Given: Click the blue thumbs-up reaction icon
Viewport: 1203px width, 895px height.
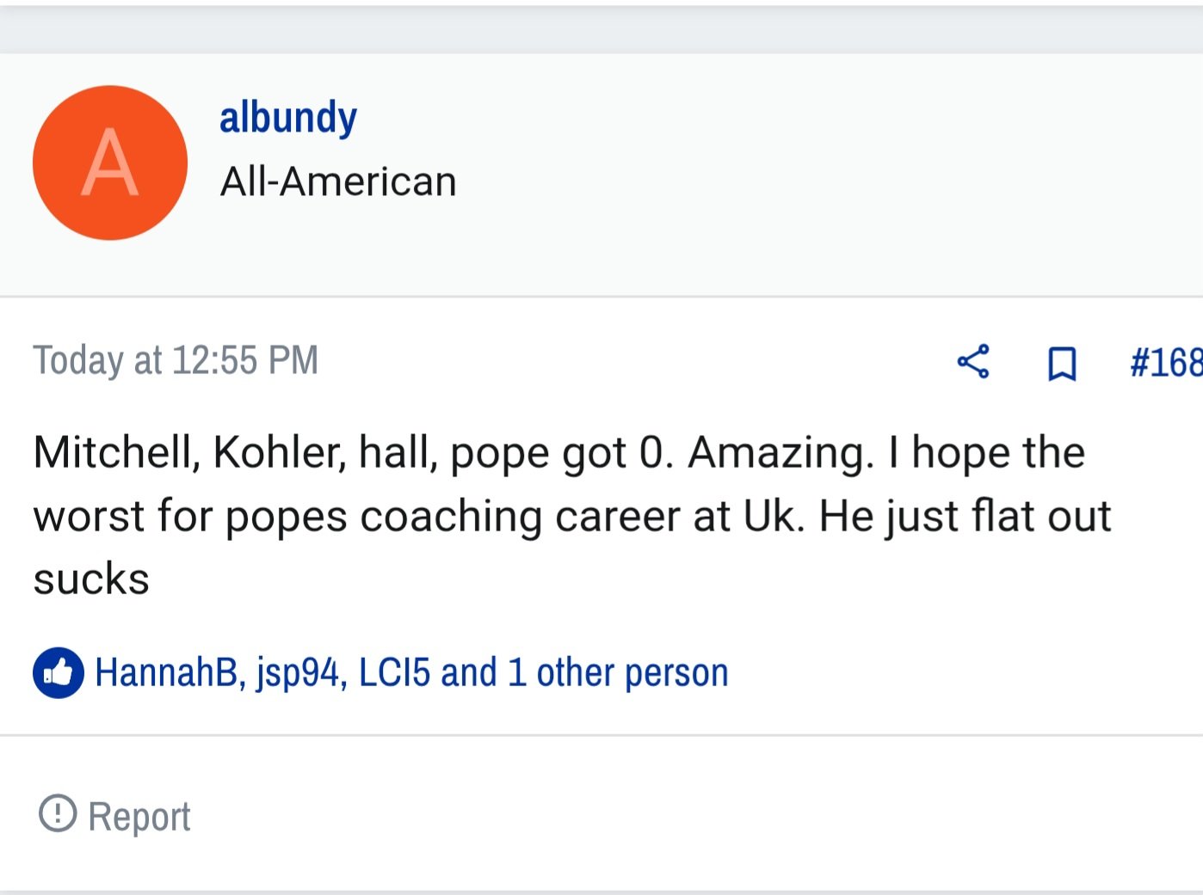Looking at the screenshot, I should (59, 672).
